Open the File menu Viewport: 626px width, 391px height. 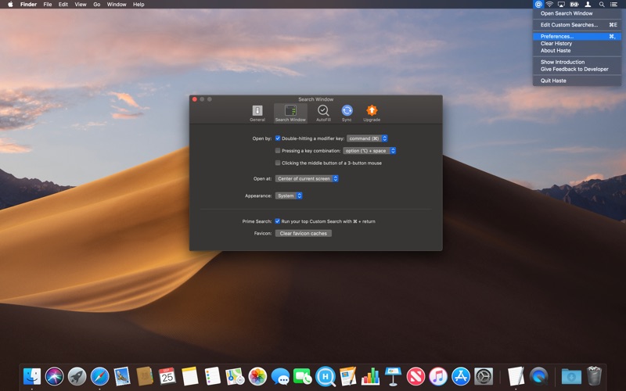(48, 5)
